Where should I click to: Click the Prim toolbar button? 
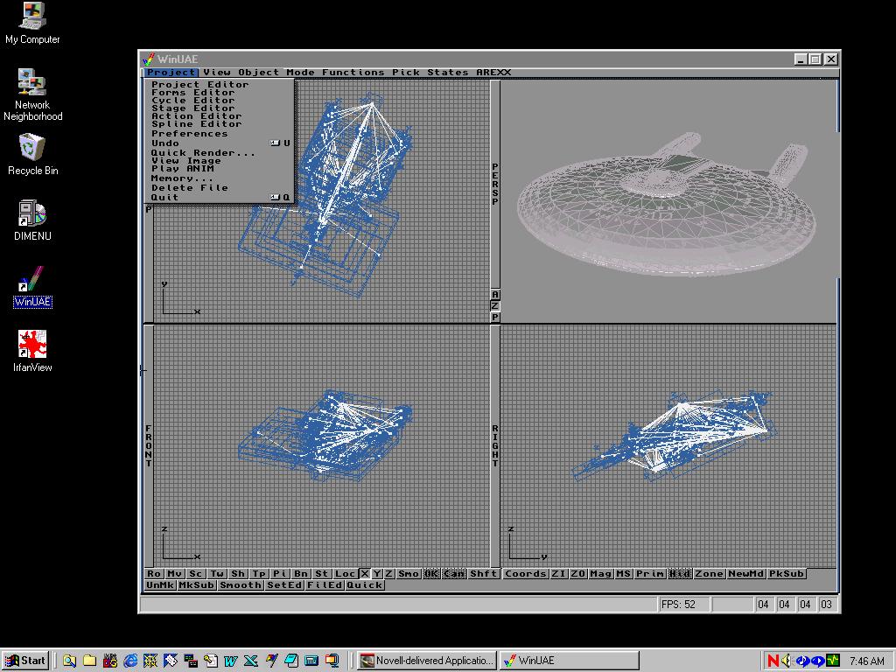(x=650, y=574)
